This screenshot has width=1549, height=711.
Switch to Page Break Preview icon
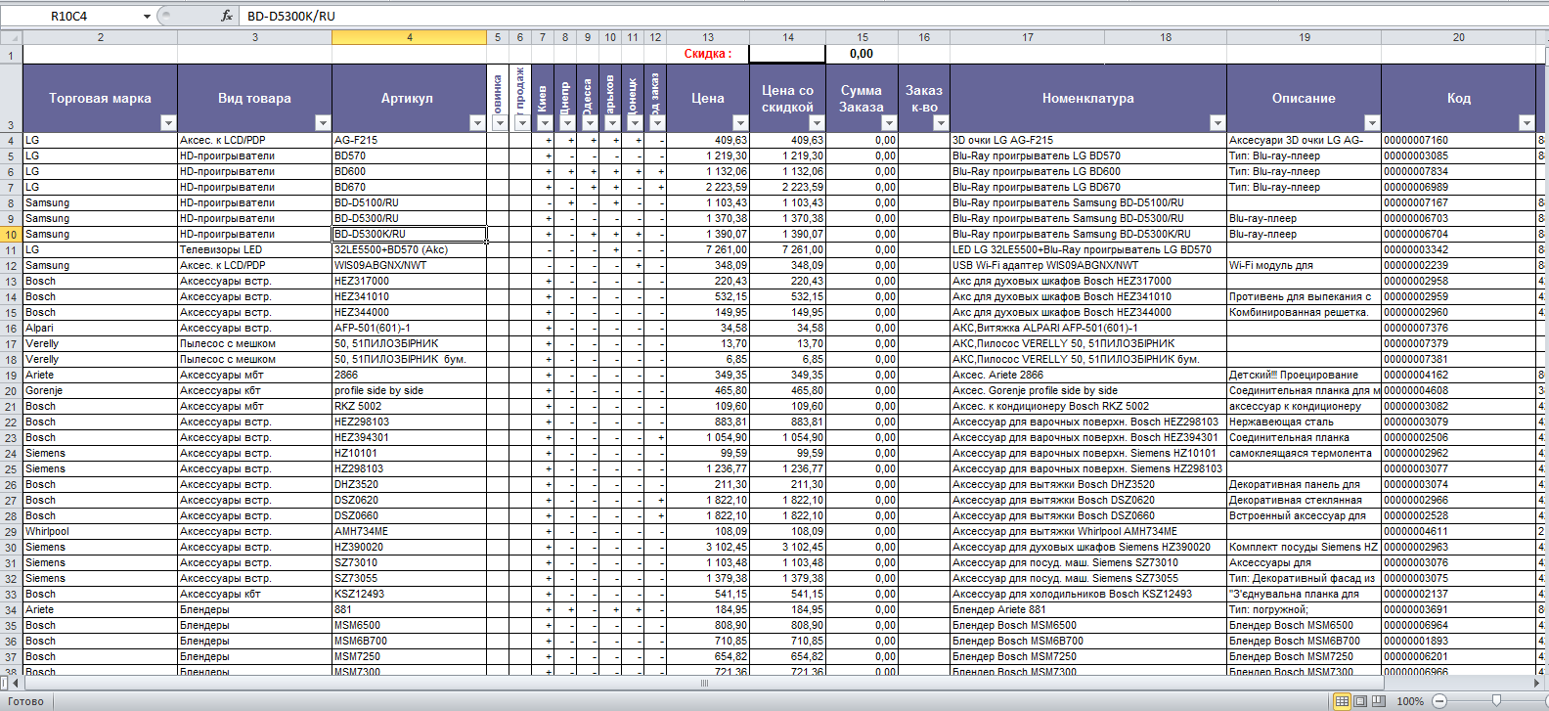pyautogui.click(x=1378, y=701)
